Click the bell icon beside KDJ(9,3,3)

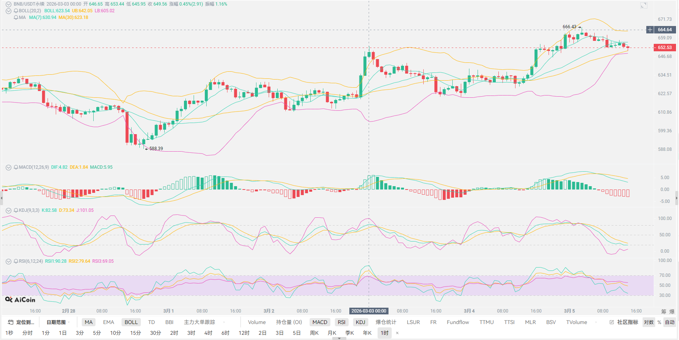click(x=16, y=210)
